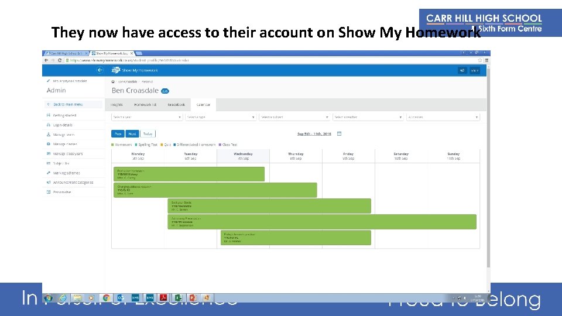
Task: Click the Getting started sidebar icon
Action: coord(49,115)
